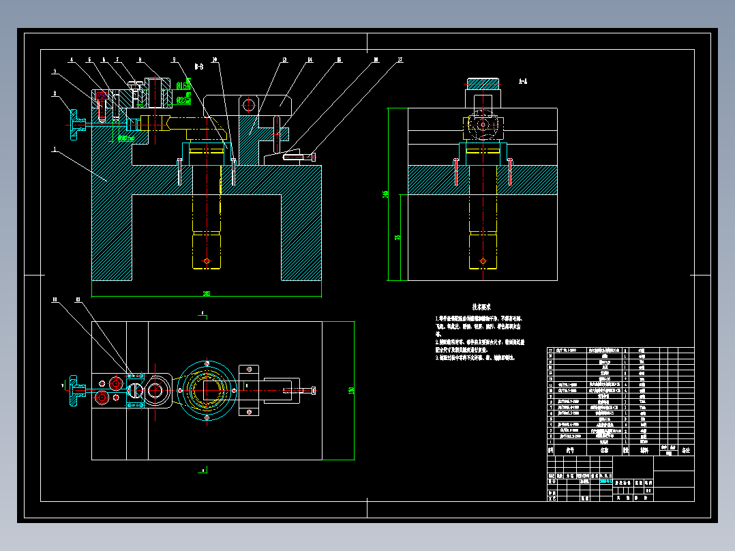Click the 代号 column header in parts list

(x=570, y=450)
